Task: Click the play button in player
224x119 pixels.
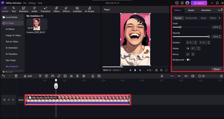Action: [x=135, y=70]
